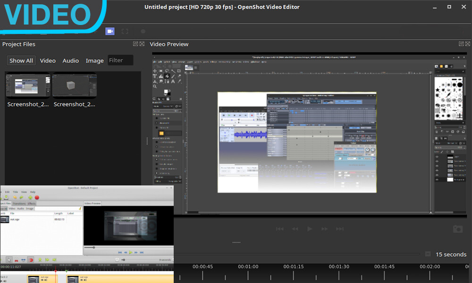Select the arrow selection tool in the inset timeline toolbar
472x283 pixels.
tap(8, 259)
